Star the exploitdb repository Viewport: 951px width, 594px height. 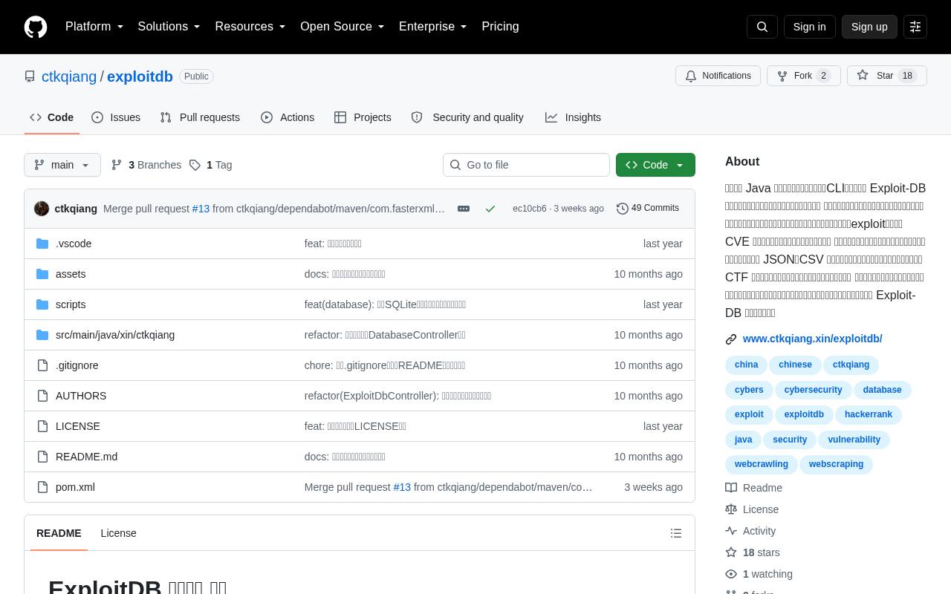coord(886,76)
